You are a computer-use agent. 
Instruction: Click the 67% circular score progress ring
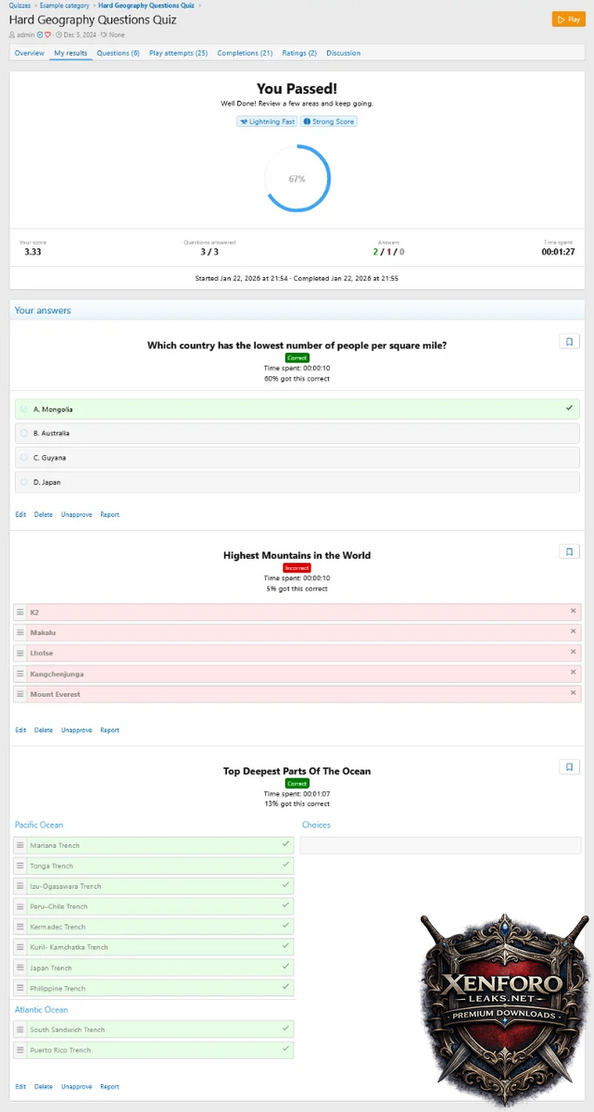[297, 179]
